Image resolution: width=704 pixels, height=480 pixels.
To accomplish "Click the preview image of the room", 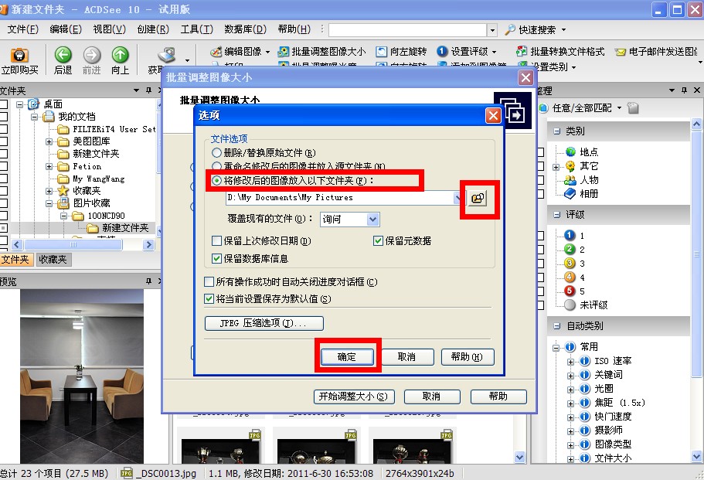I will click(82, 376).
